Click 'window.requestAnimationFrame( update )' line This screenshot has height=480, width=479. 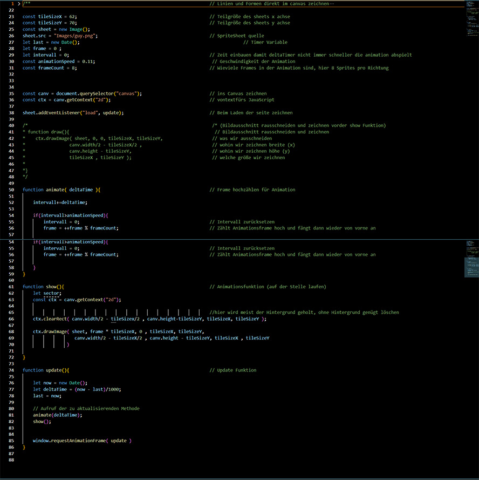[82, 441]
